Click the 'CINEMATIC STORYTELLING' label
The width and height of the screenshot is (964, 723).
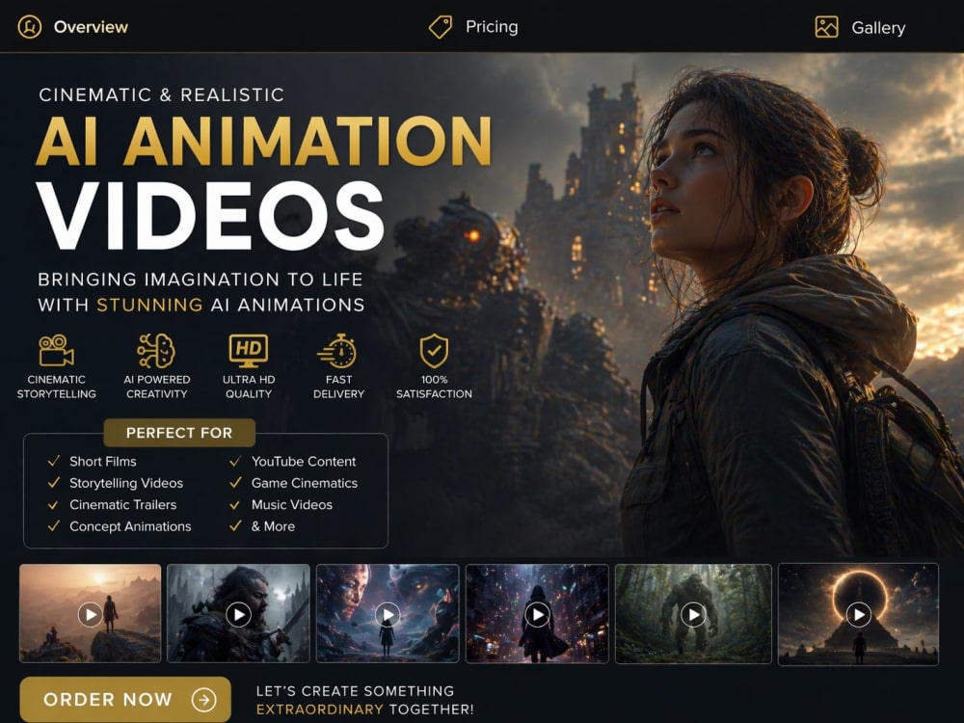57,387
